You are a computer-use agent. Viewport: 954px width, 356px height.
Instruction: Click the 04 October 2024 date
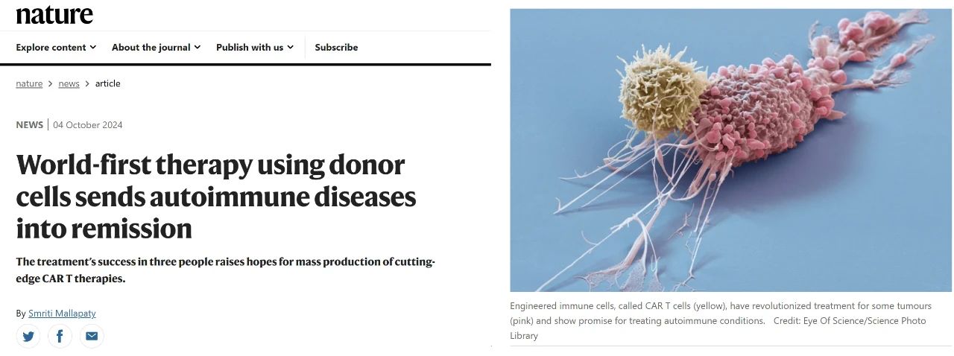pyautogui.click(x=88, y=124)
